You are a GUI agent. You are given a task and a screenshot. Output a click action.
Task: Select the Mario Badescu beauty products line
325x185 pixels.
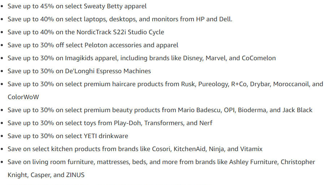(160, 110)
